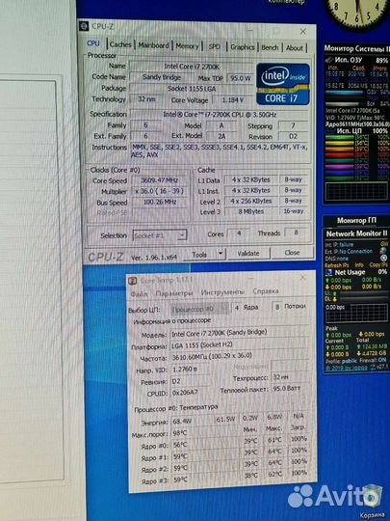Click the Монитор ГП gadget header

tap(356, 220)
